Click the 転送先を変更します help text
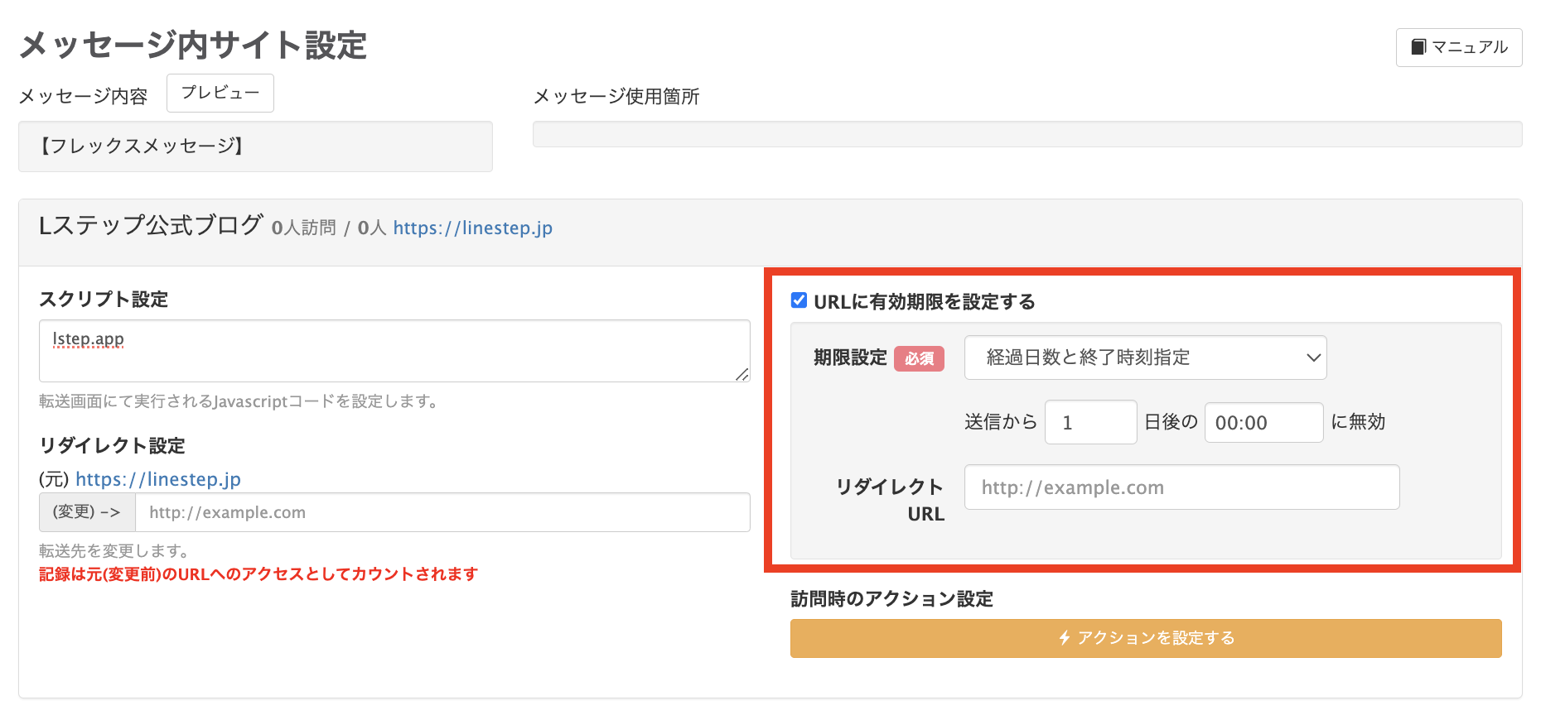 (114, 551)
